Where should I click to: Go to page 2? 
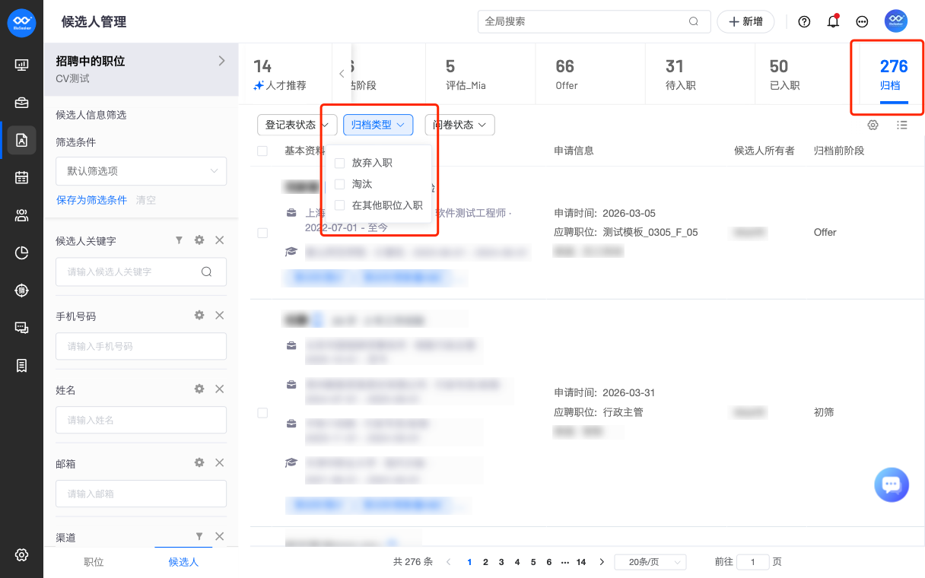click(x=485, y=562)
